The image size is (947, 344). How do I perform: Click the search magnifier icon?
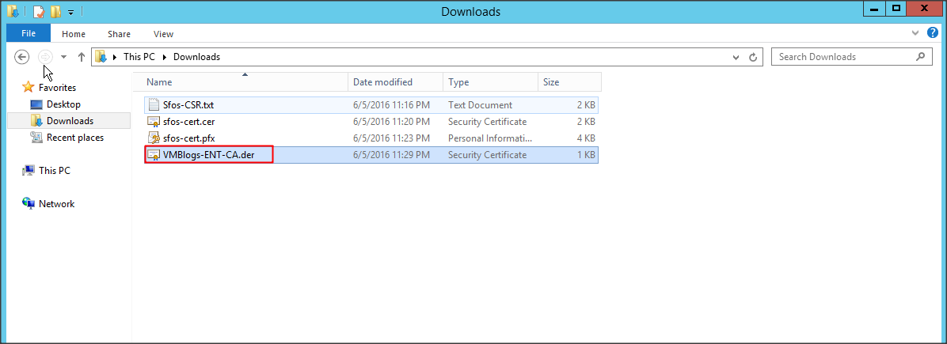919,57
